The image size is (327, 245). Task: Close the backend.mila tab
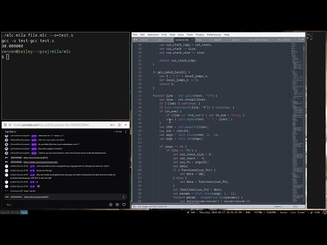(192, 40)
